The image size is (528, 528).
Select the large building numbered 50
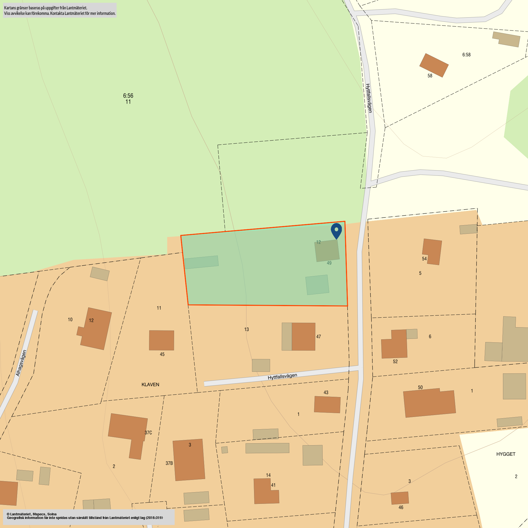pos(429,403)
